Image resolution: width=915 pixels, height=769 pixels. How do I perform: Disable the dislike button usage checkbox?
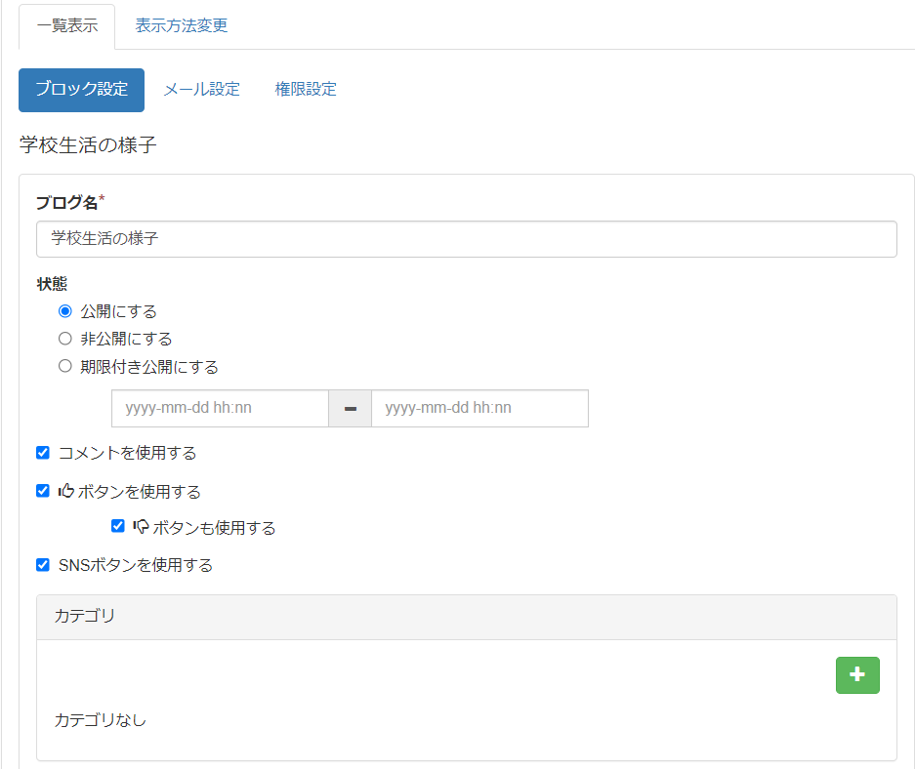pos(118,527)
